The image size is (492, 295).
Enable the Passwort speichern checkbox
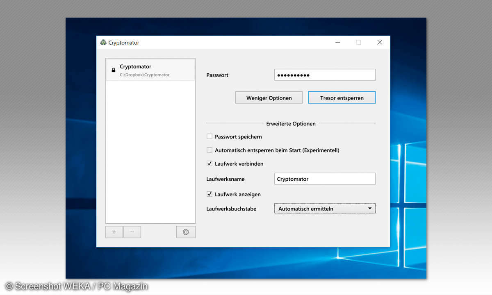pyautogui.click(x=210, y=136)
